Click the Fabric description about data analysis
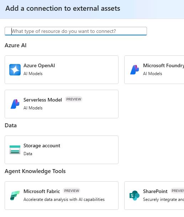 [x=64, y=199]
